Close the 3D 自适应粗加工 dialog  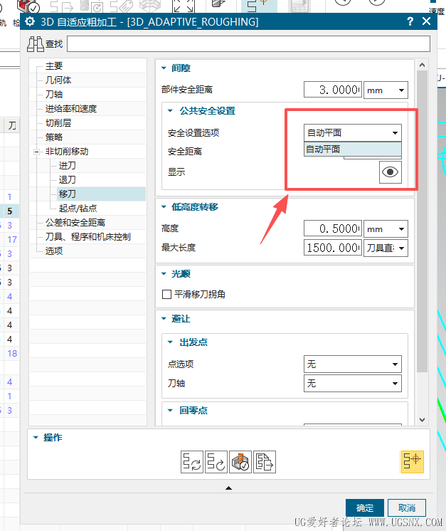(x=426, y=21)
